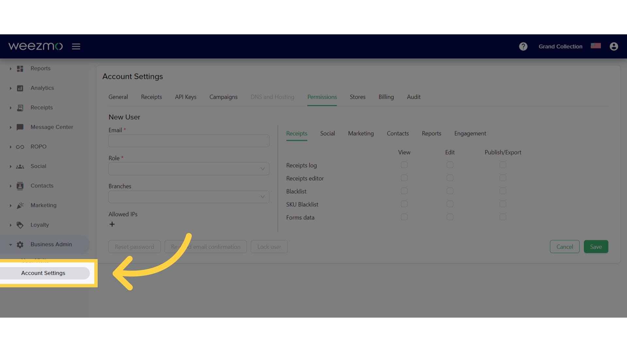Open the Role dropdown
Screen dimensions: 627x352
pyautogui.click(x=189, y=169)
